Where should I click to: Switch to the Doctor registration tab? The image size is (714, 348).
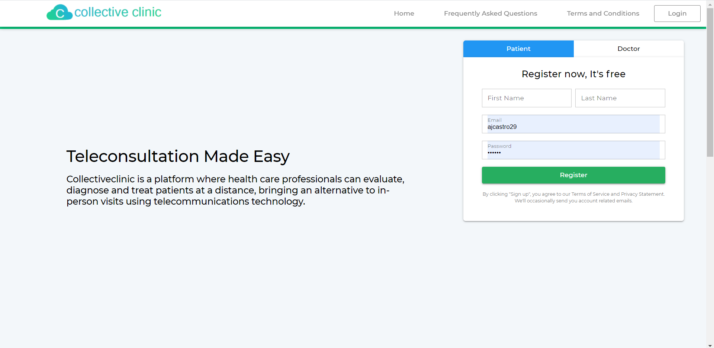pos(628,49)
